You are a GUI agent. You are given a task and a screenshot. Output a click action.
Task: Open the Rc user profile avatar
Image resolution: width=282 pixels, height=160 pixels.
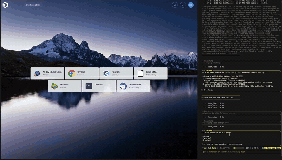point(191,5)
